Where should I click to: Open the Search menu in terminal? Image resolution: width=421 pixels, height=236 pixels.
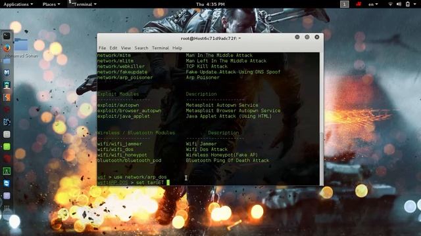click(x=141, y=48)
